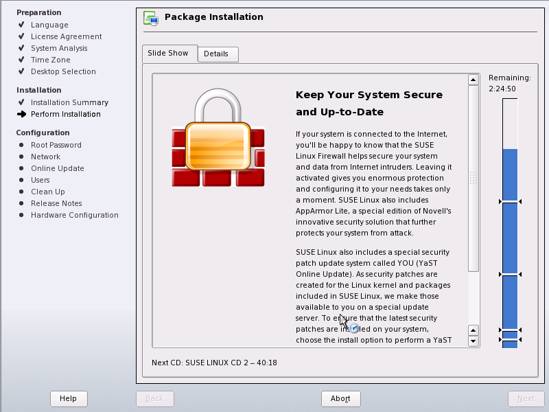Click the 'Package Installation' title
Screen dimensions: 549x412
point(214,16)
